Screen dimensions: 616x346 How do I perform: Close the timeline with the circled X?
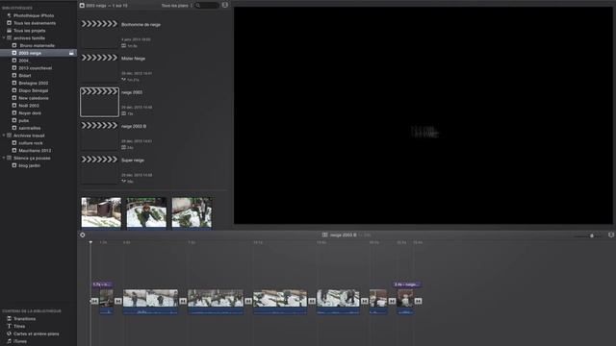pyautogui.click(x=83, y=235)
